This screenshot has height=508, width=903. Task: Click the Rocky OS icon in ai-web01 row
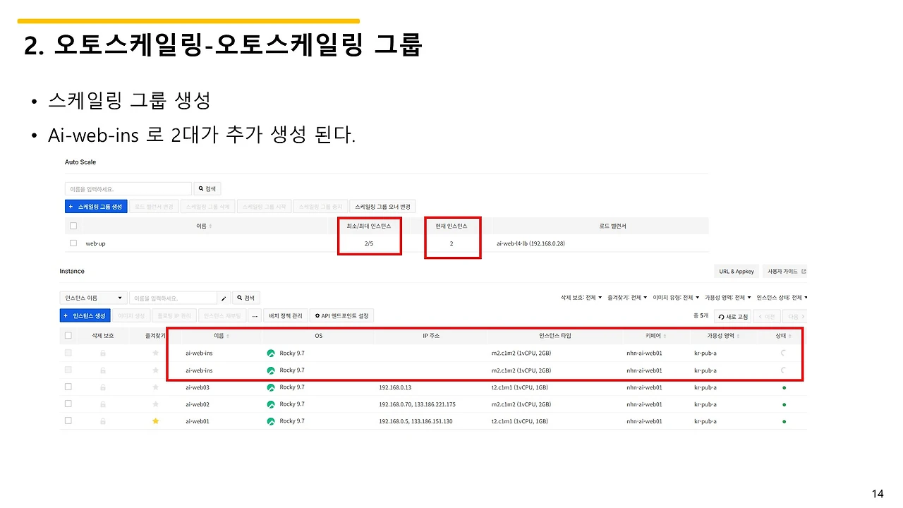[271, 421]
